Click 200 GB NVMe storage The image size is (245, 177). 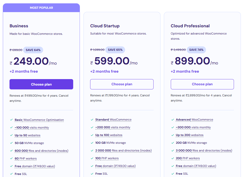[191, 143]
